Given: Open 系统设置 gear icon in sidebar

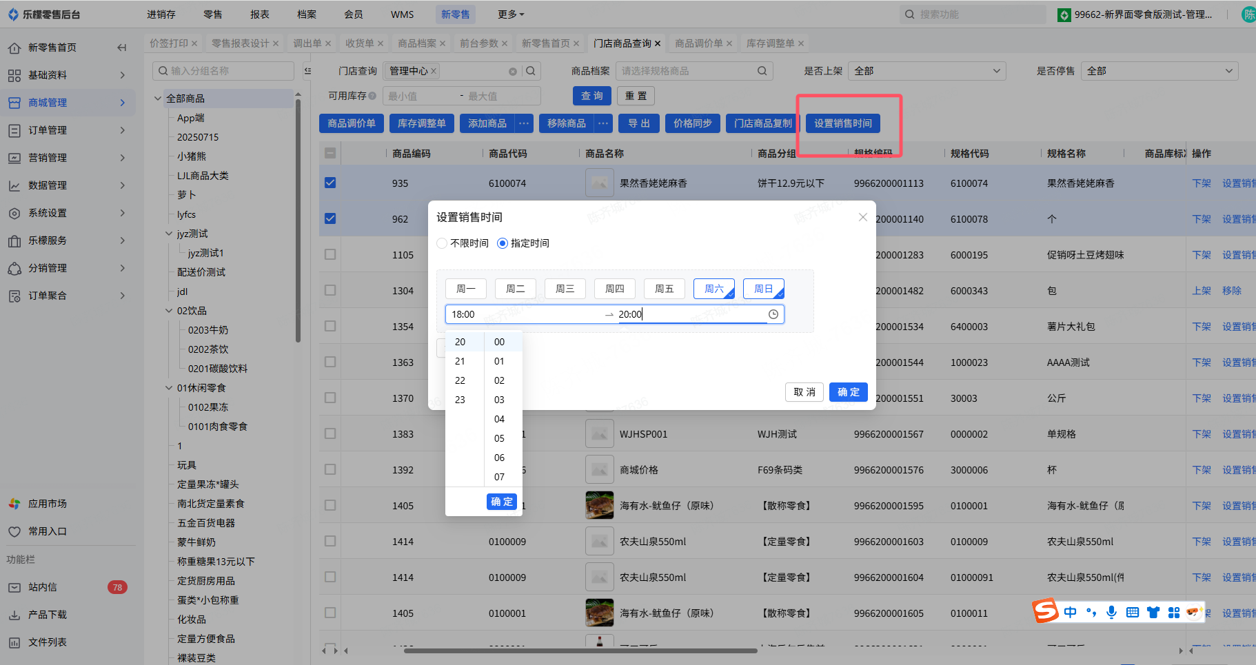Looking at the screenshot, I should [14, 213].
